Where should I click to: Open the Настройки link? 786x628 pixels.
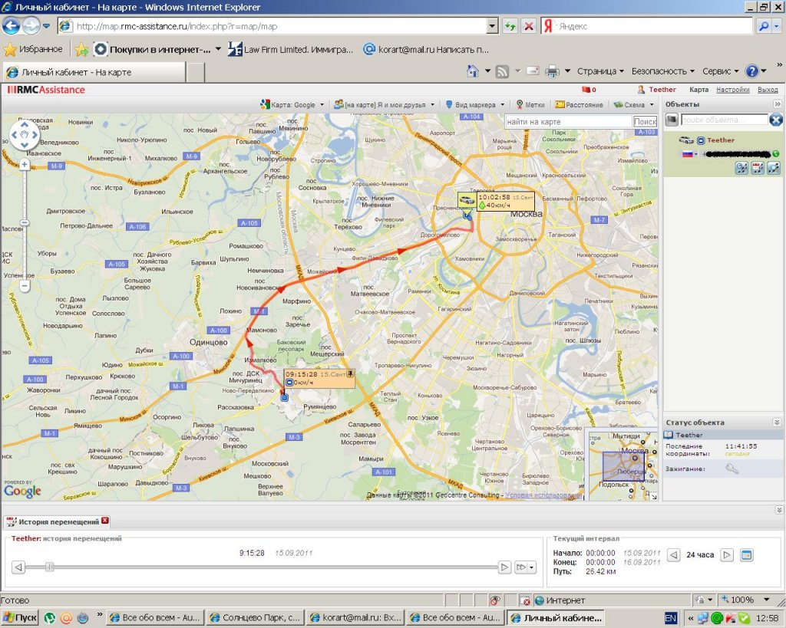[x=732, y=90]
